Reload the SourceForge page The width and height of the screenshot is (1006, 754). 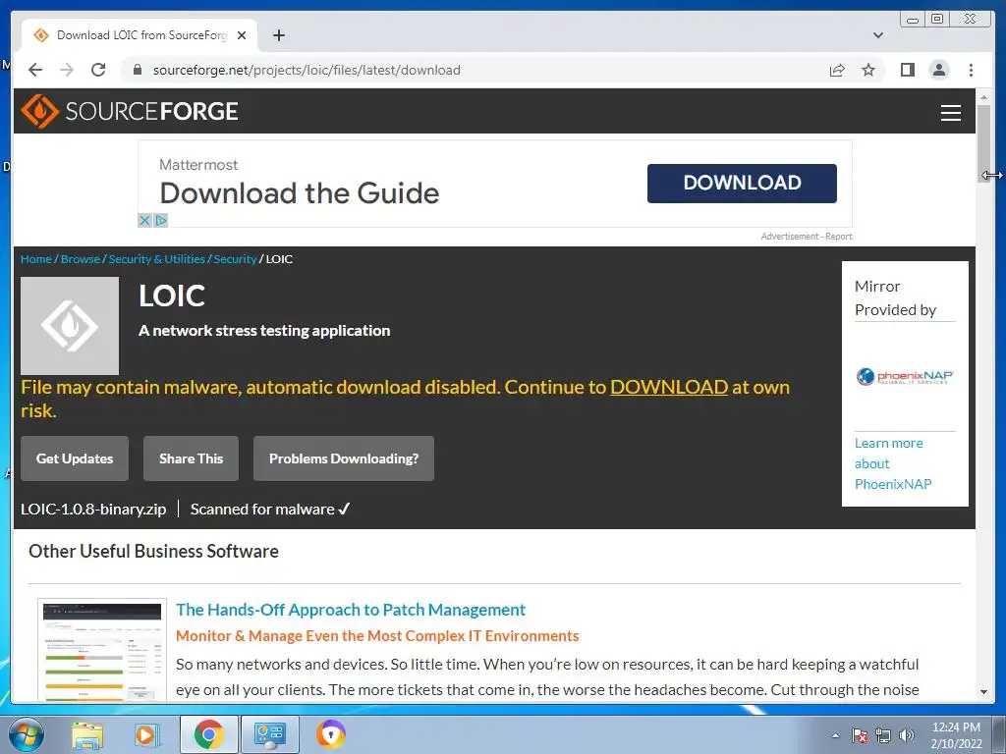coord(98,70)
